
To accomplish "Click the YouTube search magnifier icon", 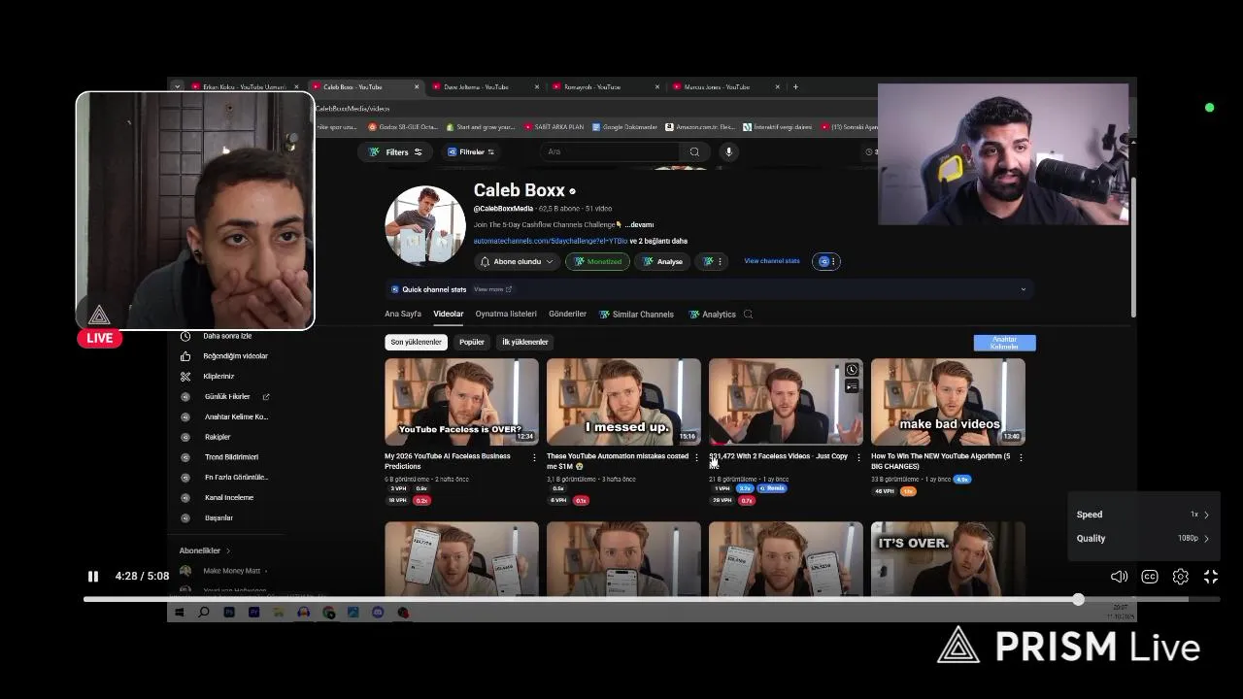I will pos(694,151).
